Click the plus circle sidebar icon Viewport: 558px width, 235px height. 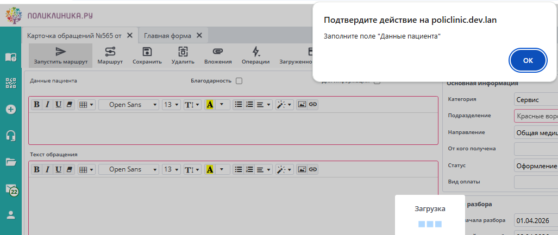(11, 110)
